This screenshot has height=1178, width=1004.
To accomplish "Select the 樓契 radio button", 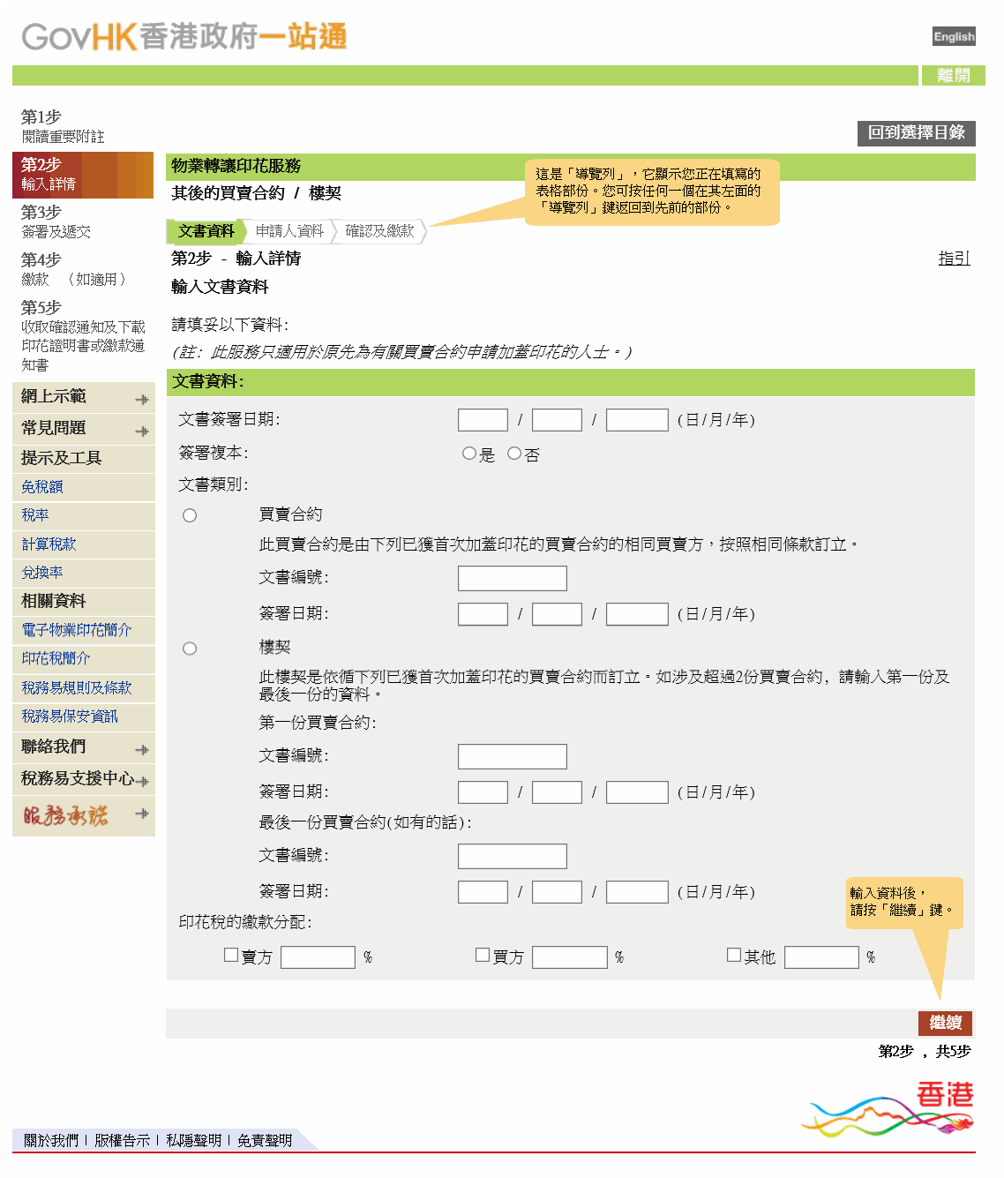I will 190,648.
